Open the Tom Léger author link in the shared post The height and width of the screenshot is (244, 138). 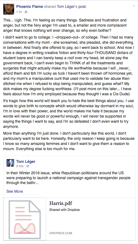pyautogui.click(x=26, y=161)
